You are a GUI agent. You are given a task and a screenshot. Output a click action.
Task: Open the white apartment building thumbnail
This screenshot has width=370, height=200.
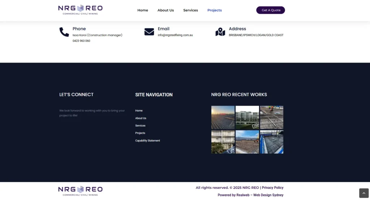(247, 117)
